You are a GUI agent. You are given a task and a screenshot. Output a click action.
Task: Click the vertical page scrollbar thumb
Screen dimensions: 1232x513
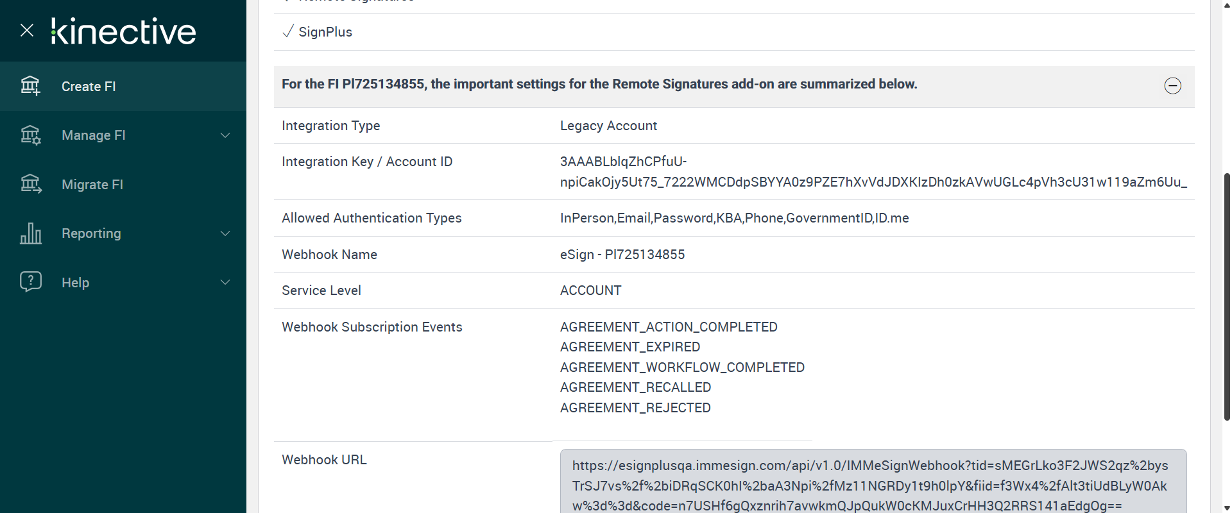coord(1227,295)
